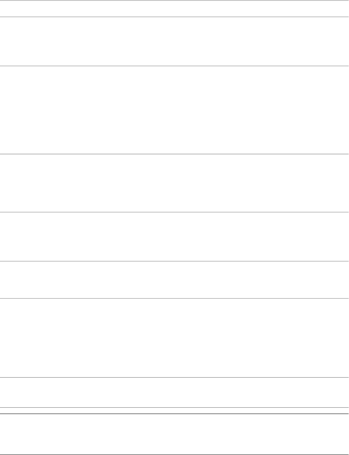Click the left end of the tallest blank row
The width and height of the screenshot is (349, 455).
[6, 110]
